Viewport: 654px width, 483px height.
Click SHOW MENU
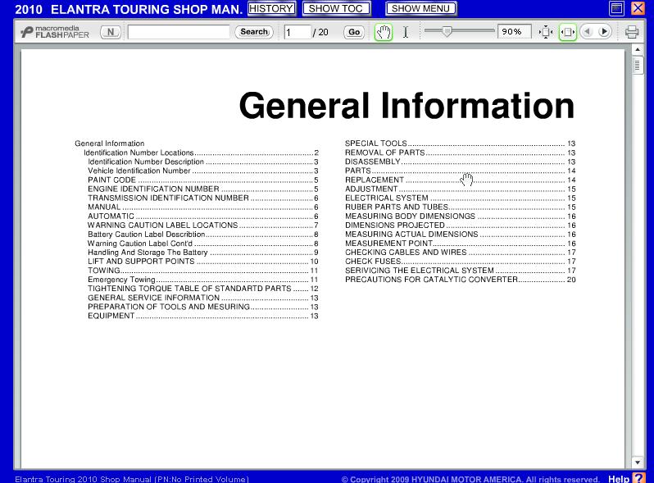click(421, 8)
